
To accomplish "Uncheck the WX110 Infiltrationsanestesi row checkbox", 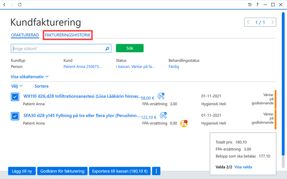I will click(x=15, y=97).
